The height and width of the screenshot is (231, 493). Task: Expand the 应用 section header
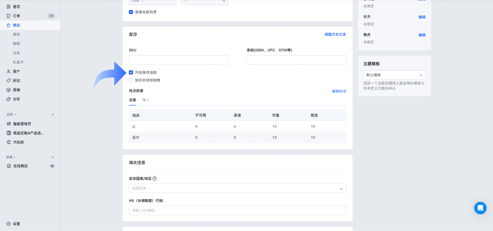tap(11, 115)
